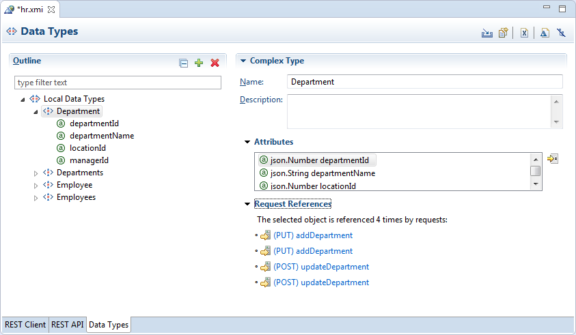This screenshot has width=576, height=335.
Task: Collapse all items in Outline
Action: (x=183, y=63)
